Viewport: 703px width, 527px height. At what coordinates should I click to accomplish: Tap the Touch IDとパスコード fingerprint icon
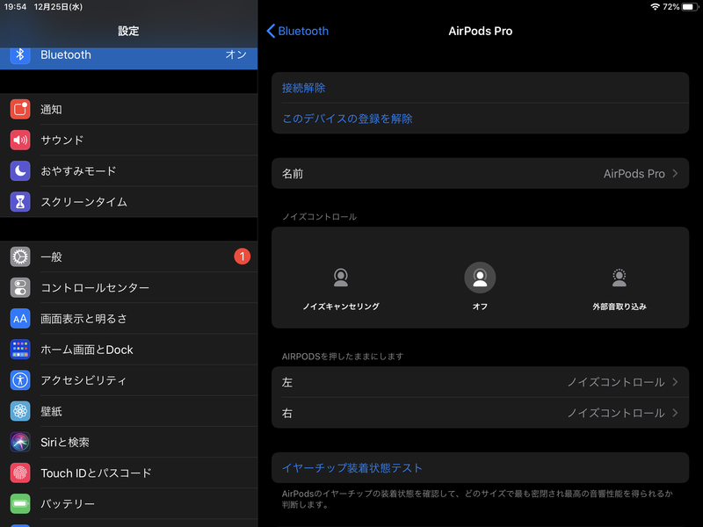[20, 473]
